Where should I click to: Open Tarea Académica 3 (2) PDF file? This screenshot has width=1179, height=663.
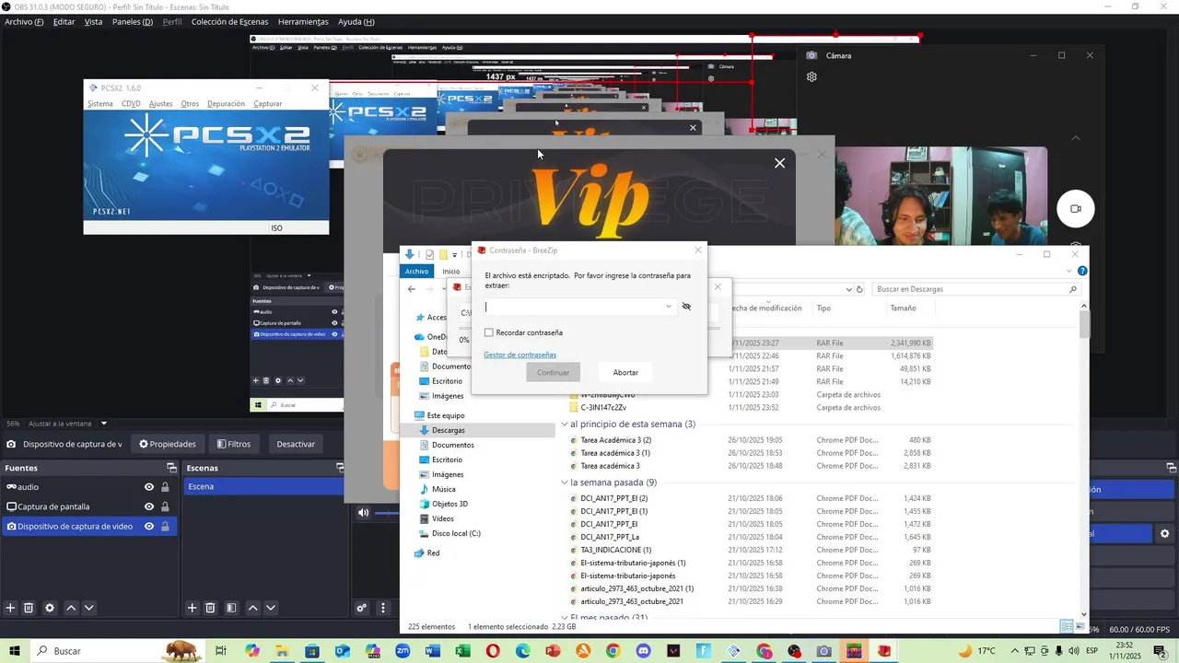[615, 440]
